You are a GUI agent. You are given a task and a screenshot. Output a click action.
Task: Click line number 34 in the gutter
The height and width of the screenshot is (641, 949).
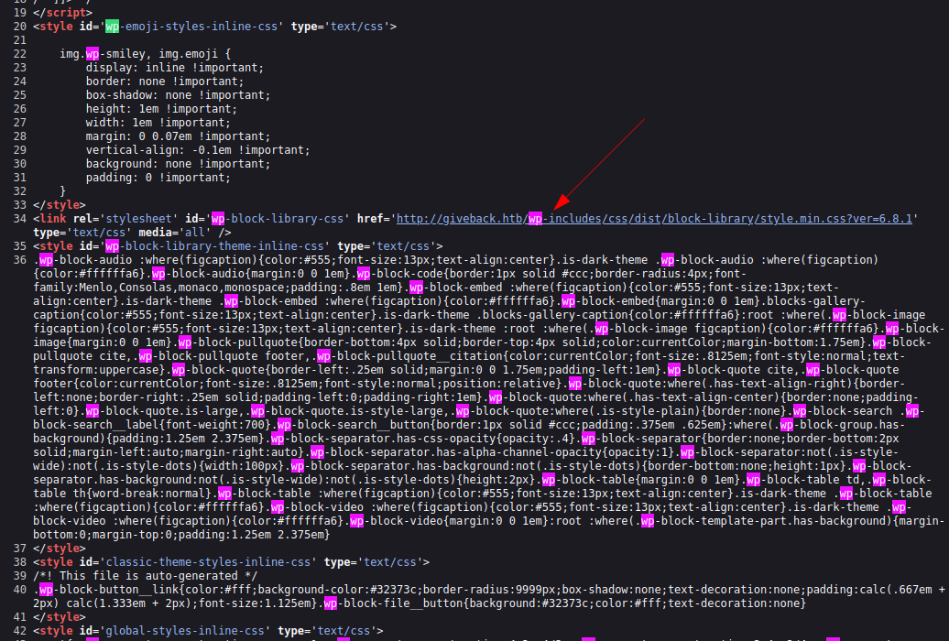tap(19, 219)
